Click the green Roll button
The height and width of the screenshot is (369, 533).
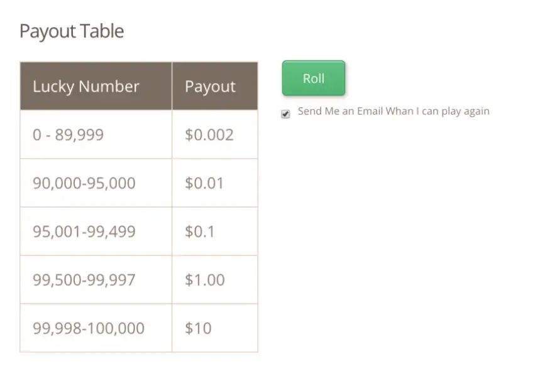coord(314,78)
